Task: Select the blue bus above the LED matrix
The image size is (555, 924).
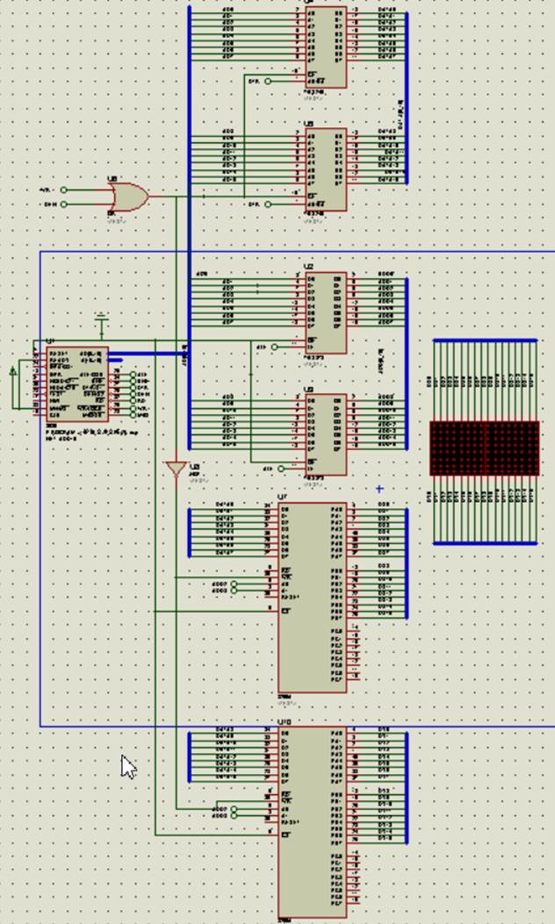Action: pyautogui.click(x=484, y=340)
